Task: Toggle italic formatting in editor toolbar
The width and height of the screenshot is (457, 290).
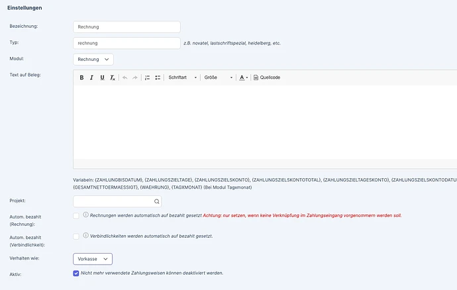Action: 91,77
